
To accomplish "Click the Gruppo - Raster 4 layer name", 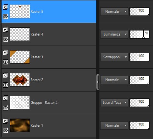I will (x=44, y=103).
